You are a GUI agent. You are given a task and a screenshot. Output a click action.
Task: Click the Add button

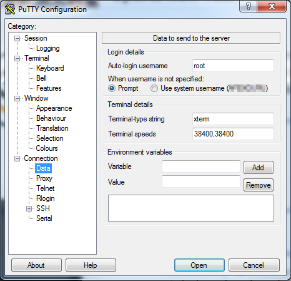point(259,167)
